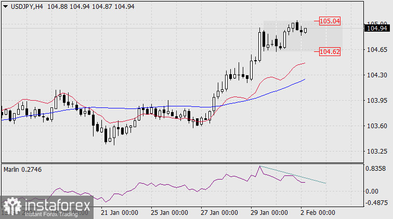Click the 21 Jan 00:00 time label
The height and width of the screenshot is (219, 393).
(x=120, y=213)
